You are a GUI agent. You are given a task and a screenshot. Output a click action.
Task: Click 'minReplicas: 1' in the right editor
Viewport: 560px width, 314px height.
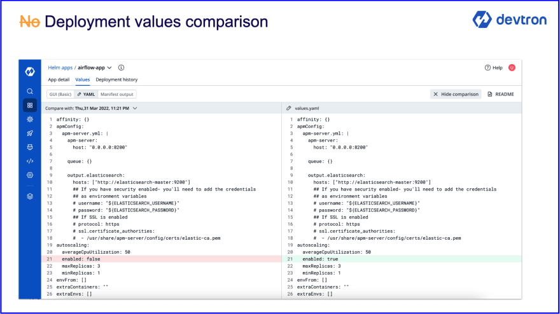(x=321, y=273)
